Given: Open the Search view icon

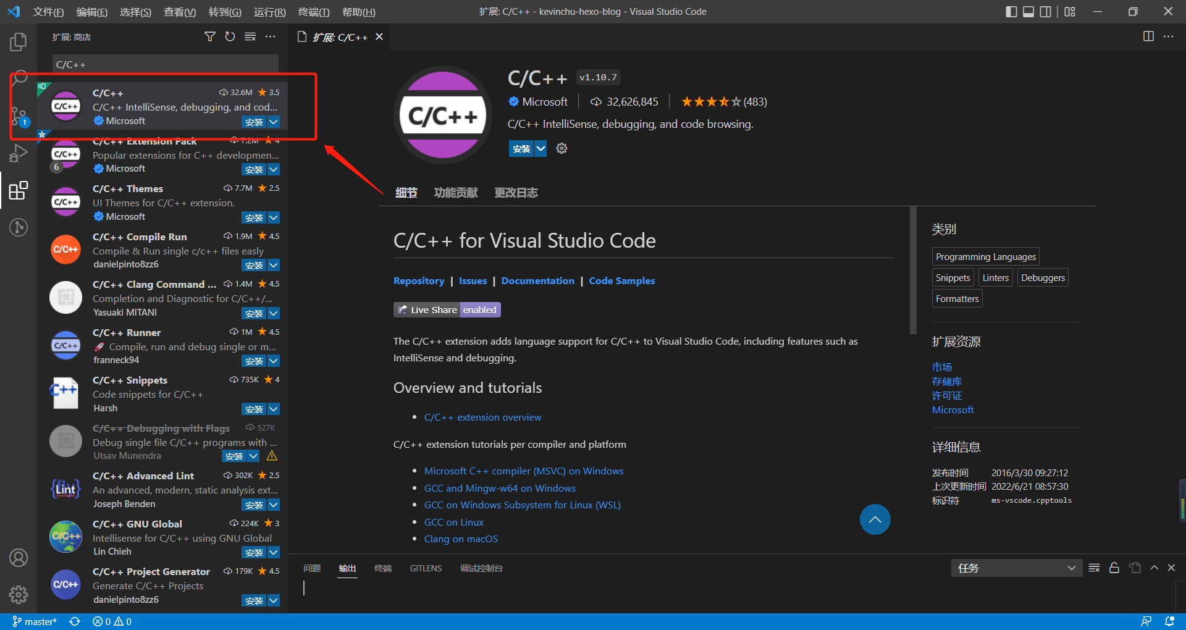Looking at the screenshot, I should coord(19,79).
